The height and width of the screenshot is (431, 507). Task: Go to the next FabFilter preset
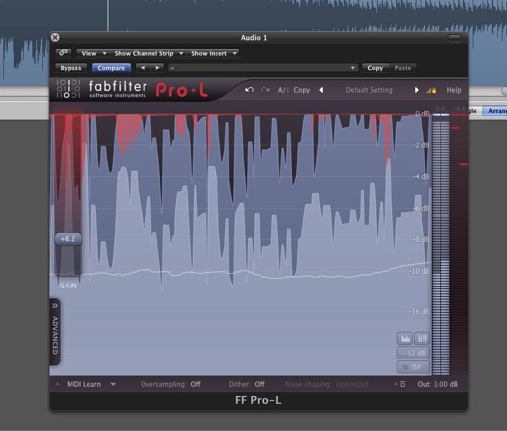(x=417, y=90)
